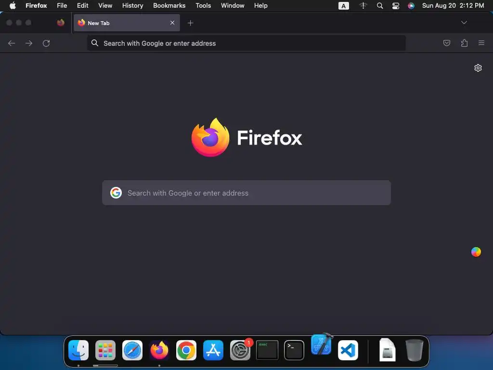This screenshot has width=493, height=370.
Task: Activate Siri from menu bar
Action: coord(411,6)
